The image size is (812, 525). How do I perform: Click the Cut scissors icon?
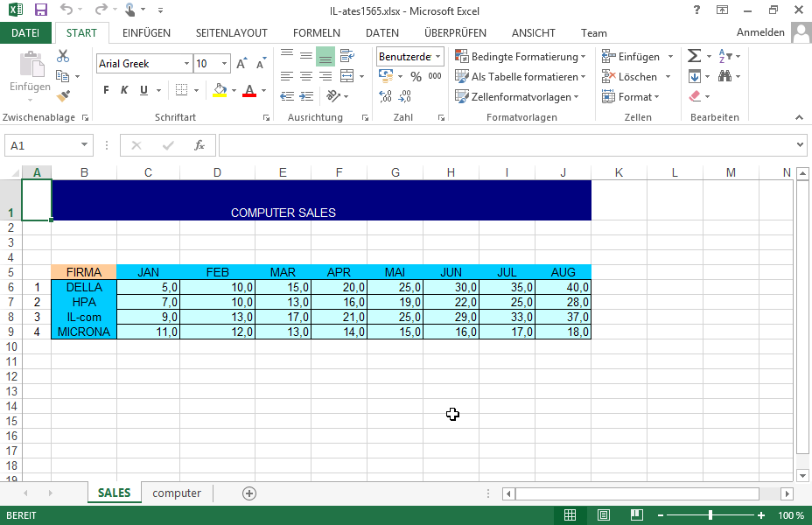pos(63,56)
